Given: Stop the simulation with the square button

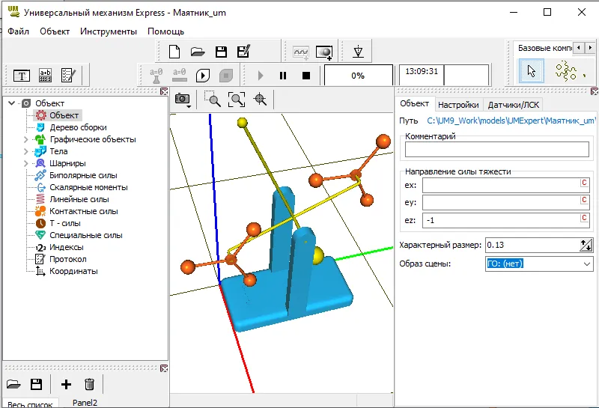Looking at the screenshot, I should 305,76.
